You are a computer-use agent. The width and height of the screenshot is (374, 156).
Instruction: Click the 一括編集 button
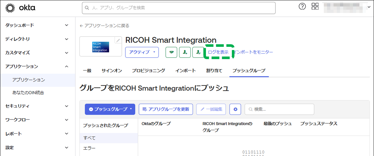(211, 109)
